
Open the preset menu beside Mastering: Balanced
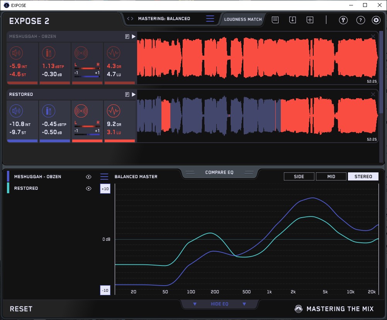click(x=210, y=19)
